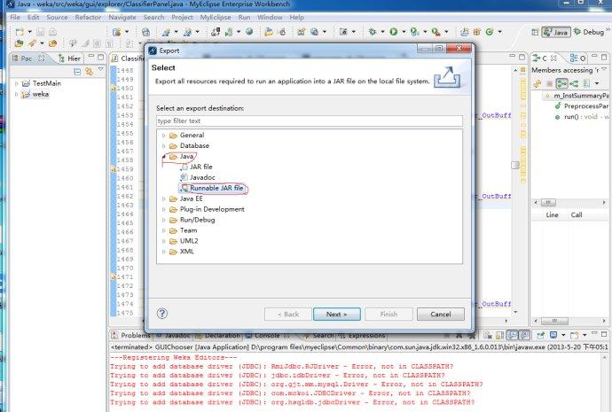Screen dimensions: 612x412
Task: Open the MyEclipse menu
Action: coord(215,17)
